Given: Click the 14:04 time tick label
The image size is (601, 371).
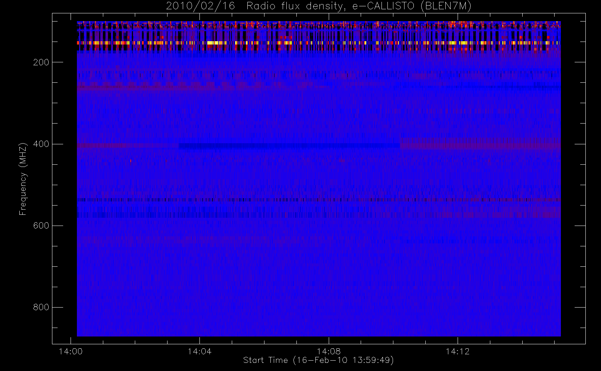Looking at the screenshot, I should (x=199, y=351).
